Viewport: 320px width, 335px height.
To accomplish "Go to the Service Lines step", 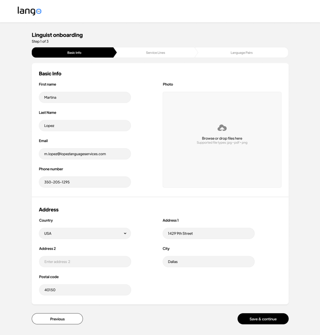I will [x=155, y=53].
